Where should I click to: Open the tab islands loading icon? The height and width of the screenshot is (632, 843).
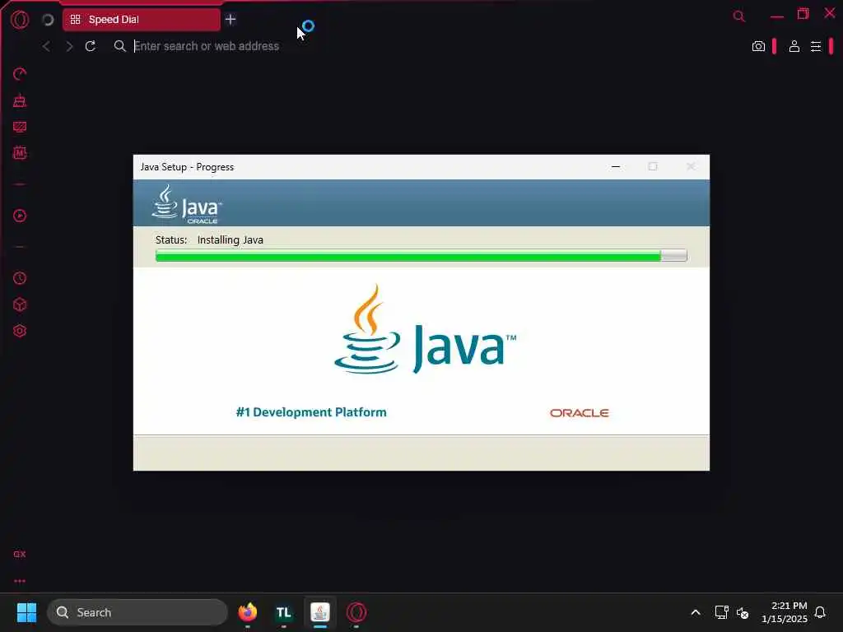tap(48, 20)
